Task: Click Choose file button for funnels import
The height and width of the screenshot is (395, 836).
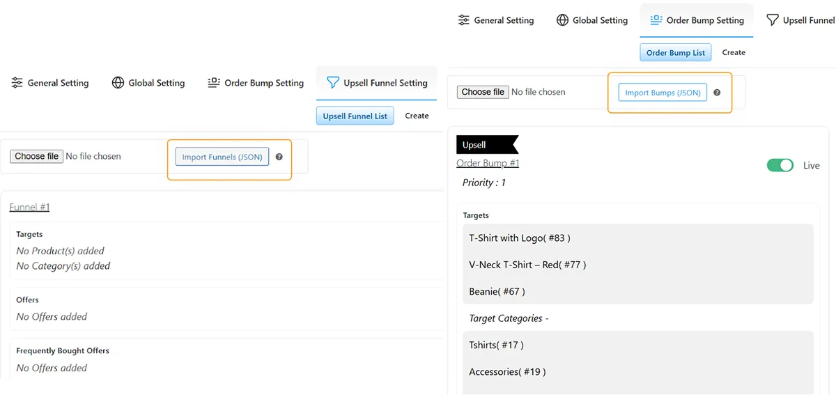Action: coord(37,156)
